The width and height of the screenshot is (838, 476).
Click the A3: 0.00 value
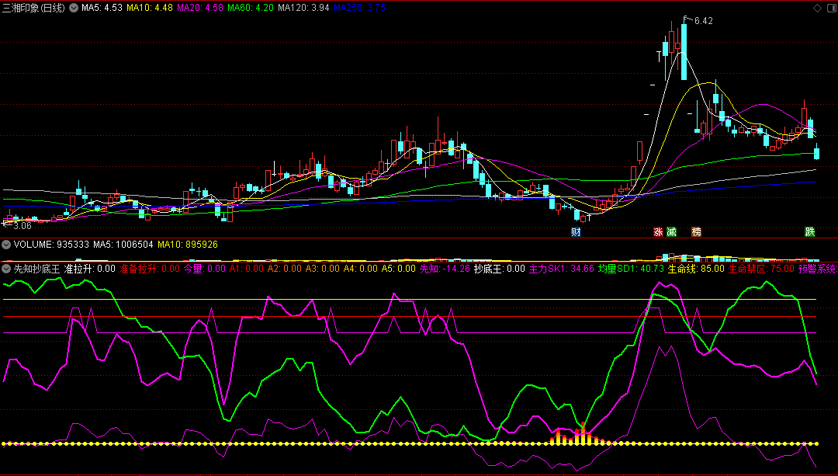click(322, 269)
